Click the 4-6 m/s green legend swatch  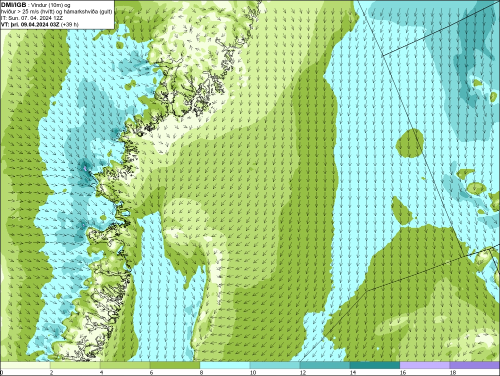click(x=125, y=365)
